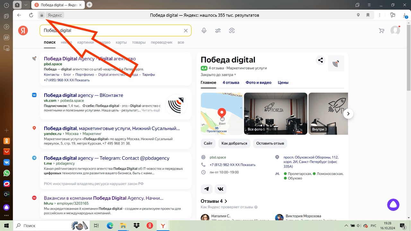Click the Yandex user avatar
The height and width of the screenshot is (231, 411).
(395, 30)
